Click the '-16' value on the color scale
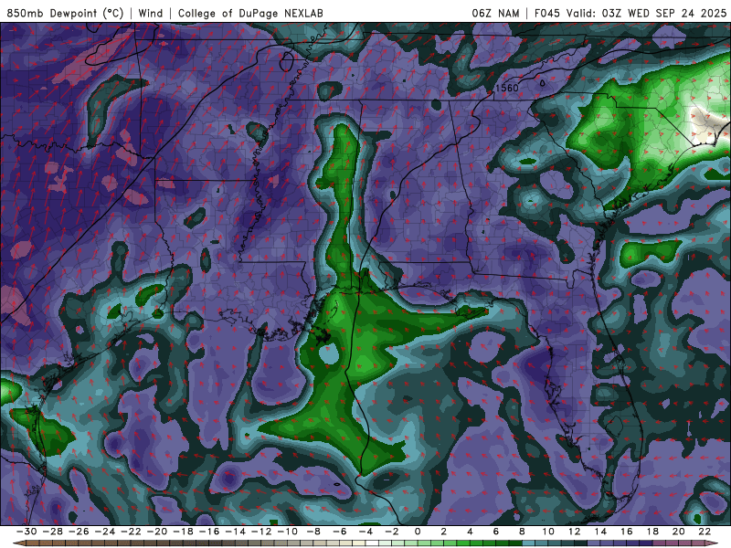 (x=209, y=532)
